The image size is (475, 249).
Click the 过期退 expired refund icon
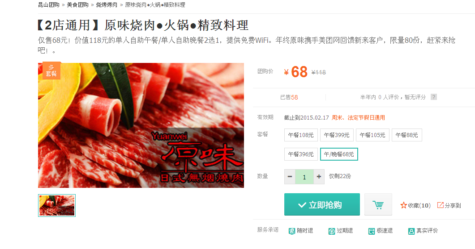click(332, 231)
